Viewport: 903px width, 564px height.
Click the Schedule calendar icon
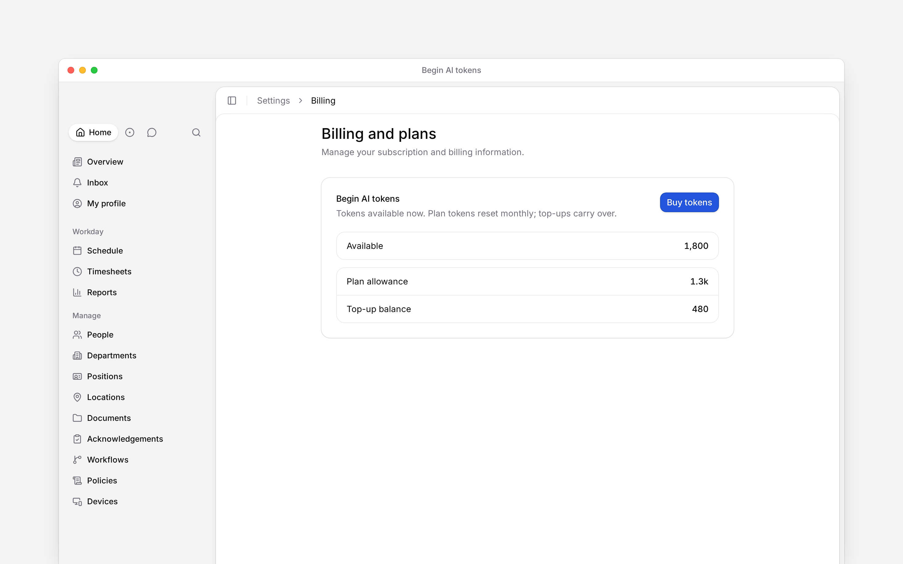coord(77,251)
